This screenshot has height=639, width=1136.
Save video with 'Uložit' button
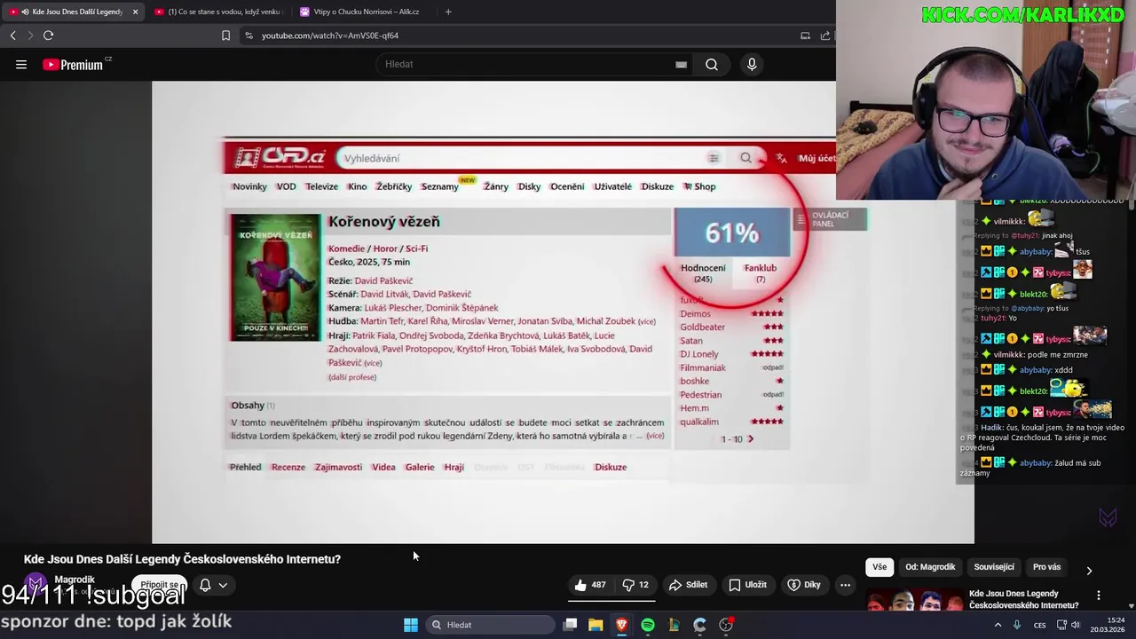747,585
